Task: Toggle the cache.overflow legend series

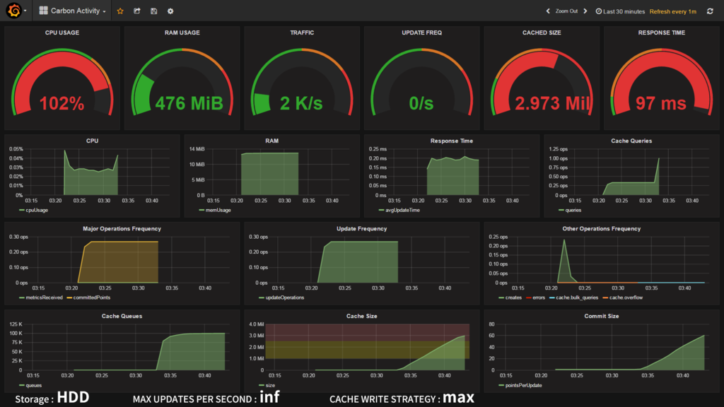Action: (623, 297)
